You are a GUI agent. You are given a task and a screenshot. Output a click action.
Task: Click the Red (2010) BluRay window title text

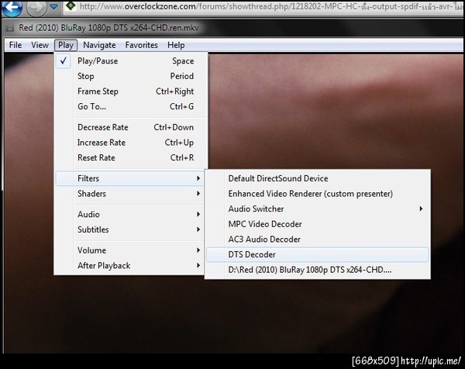click(108, 28)
